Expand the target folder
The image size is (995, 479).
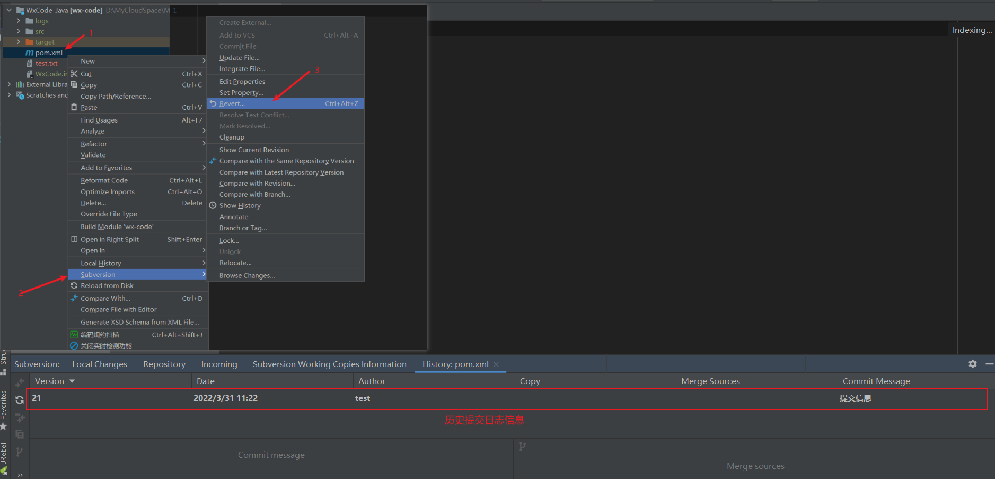tap(19, 42)
